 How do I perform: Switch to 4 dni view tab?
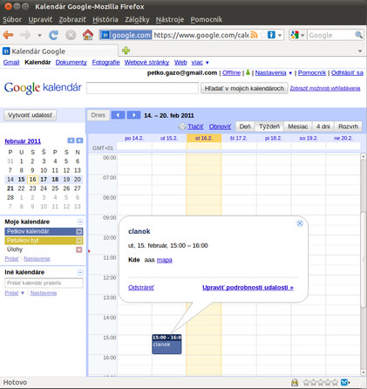[x=323, y=126]
